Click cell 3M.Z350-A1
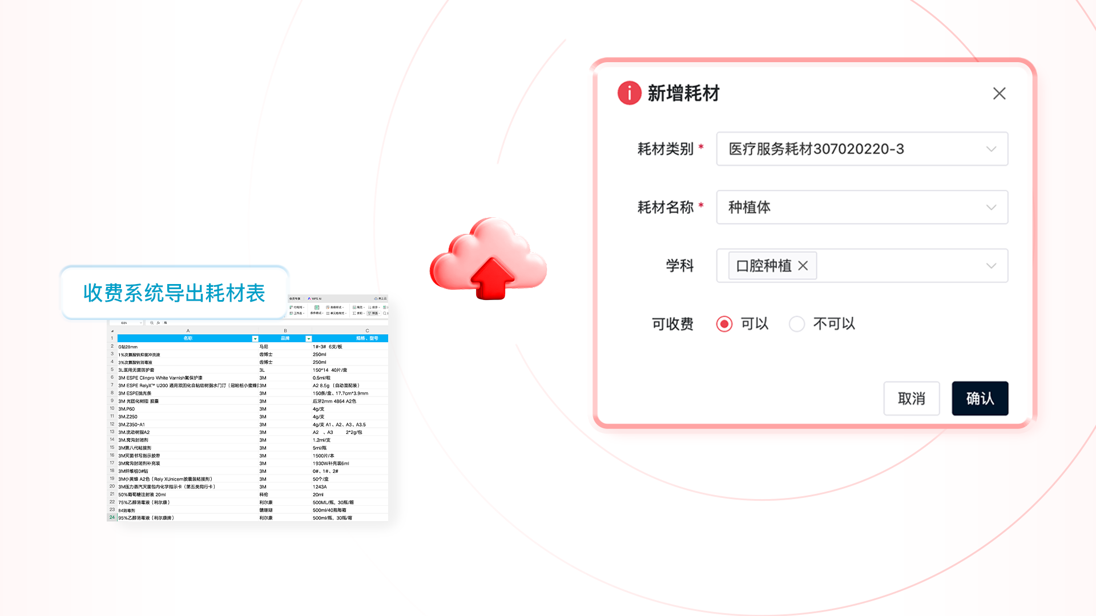1096x616 pixels. [188, 425]
